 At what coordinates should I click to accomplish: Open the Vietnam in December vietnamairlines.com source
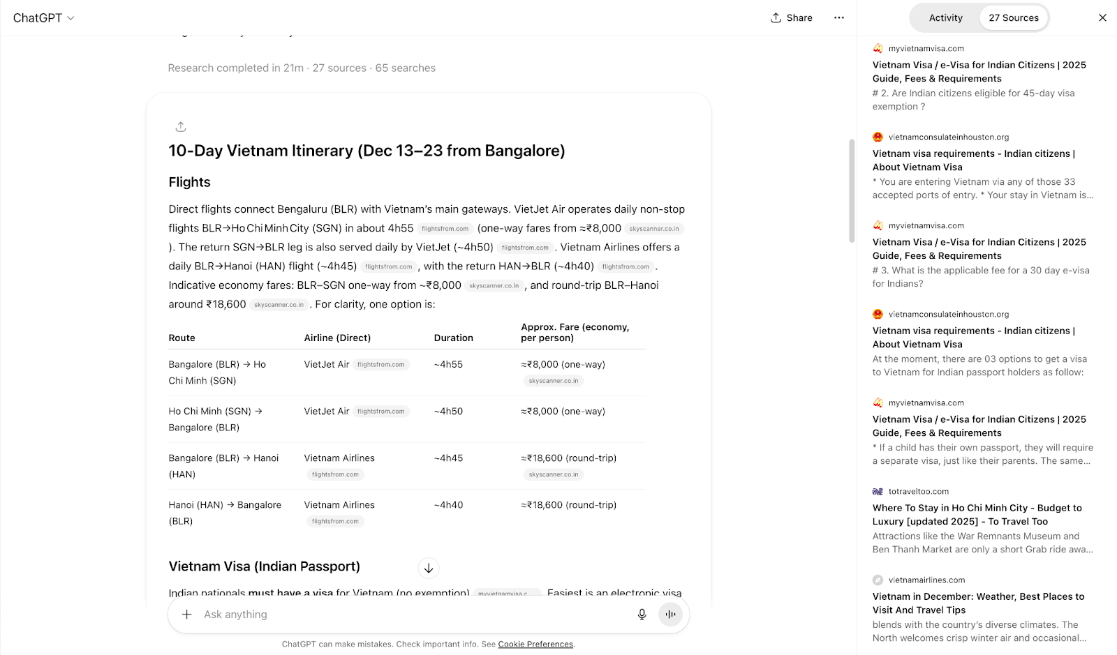pyautogui.click(x=983, y=609)
